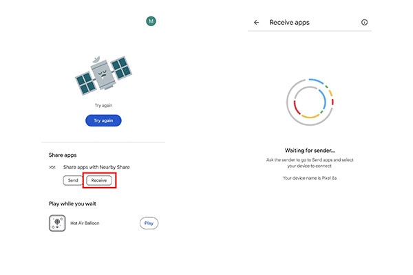Click the "Share apps" section heading

point(63,155)
